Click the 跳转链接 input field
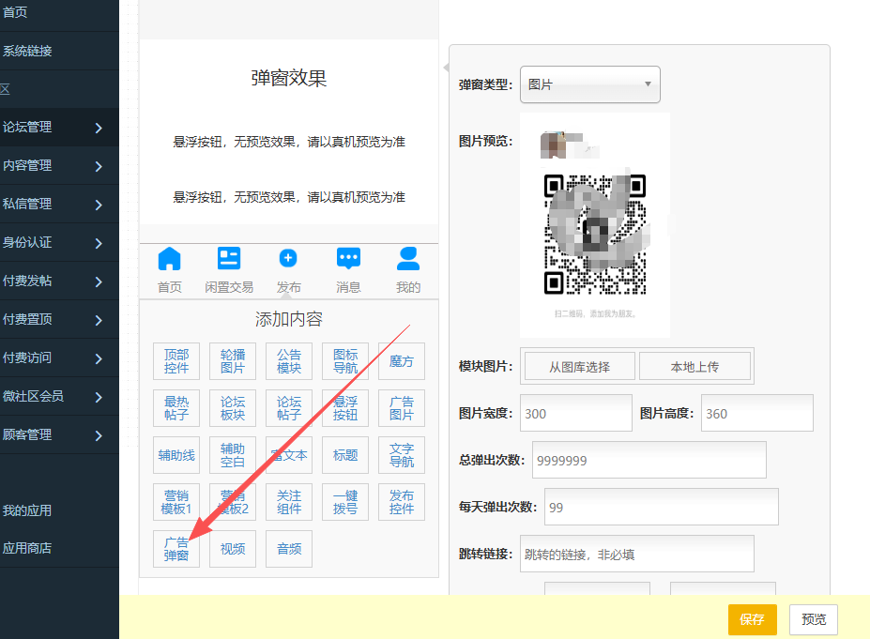Screen dimensions: 870x639 [636, 554]
